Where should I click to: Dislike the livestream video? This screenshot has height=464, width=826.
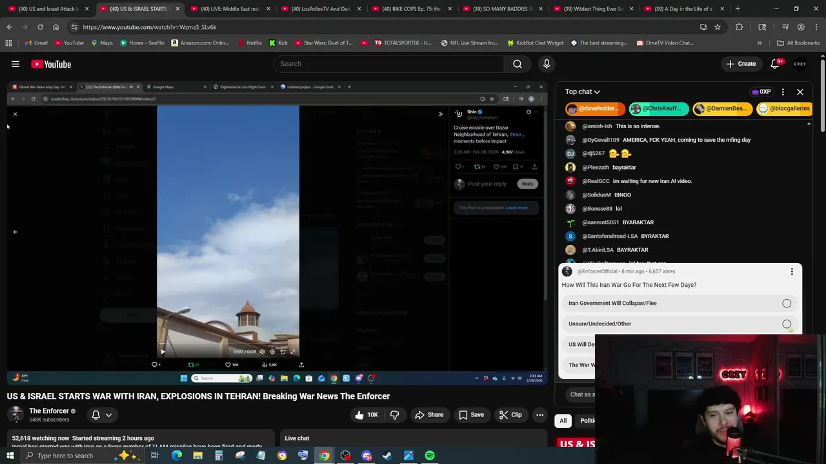coord(394,415)
